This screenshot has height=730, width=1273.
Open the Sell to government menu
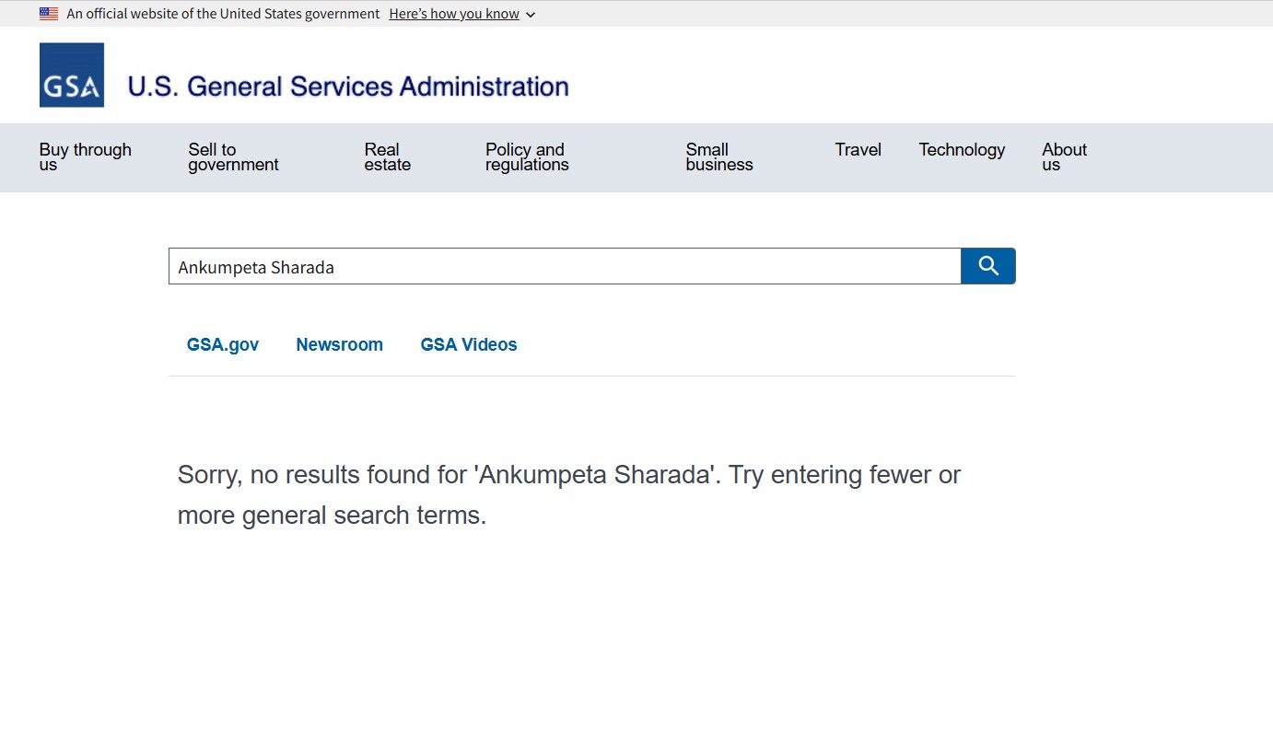233,157
